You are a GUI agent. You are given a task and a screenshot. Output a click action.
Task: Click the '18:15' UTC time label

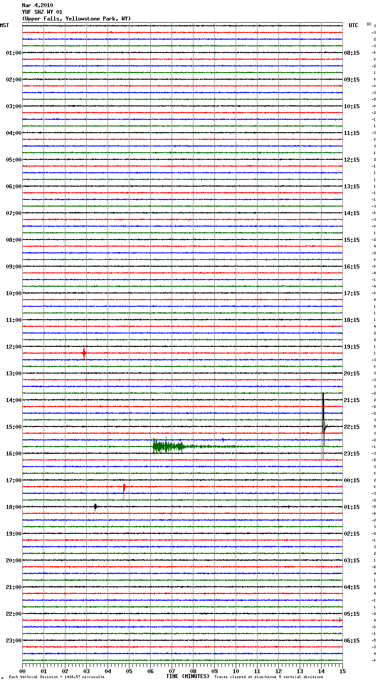[x=352, y=320]
